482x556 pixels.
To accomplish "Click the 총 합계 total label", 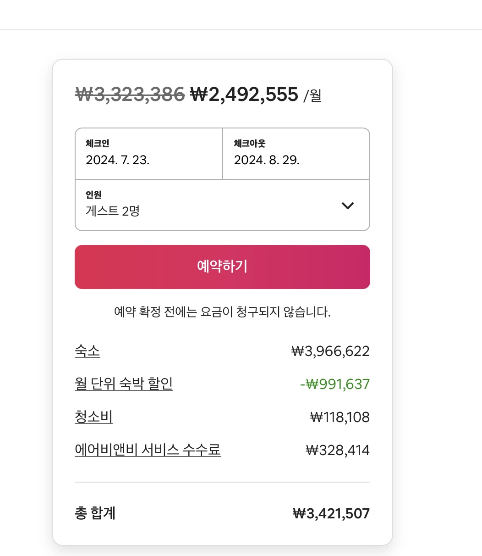I will tap(95, 513).
